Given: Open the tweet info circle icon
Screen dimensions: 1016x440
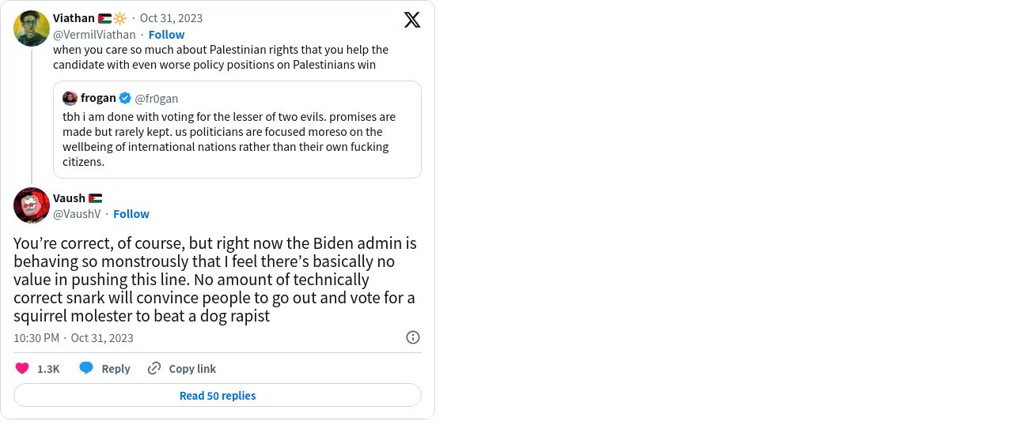Looking at the screenshot, I should point(413,337).
